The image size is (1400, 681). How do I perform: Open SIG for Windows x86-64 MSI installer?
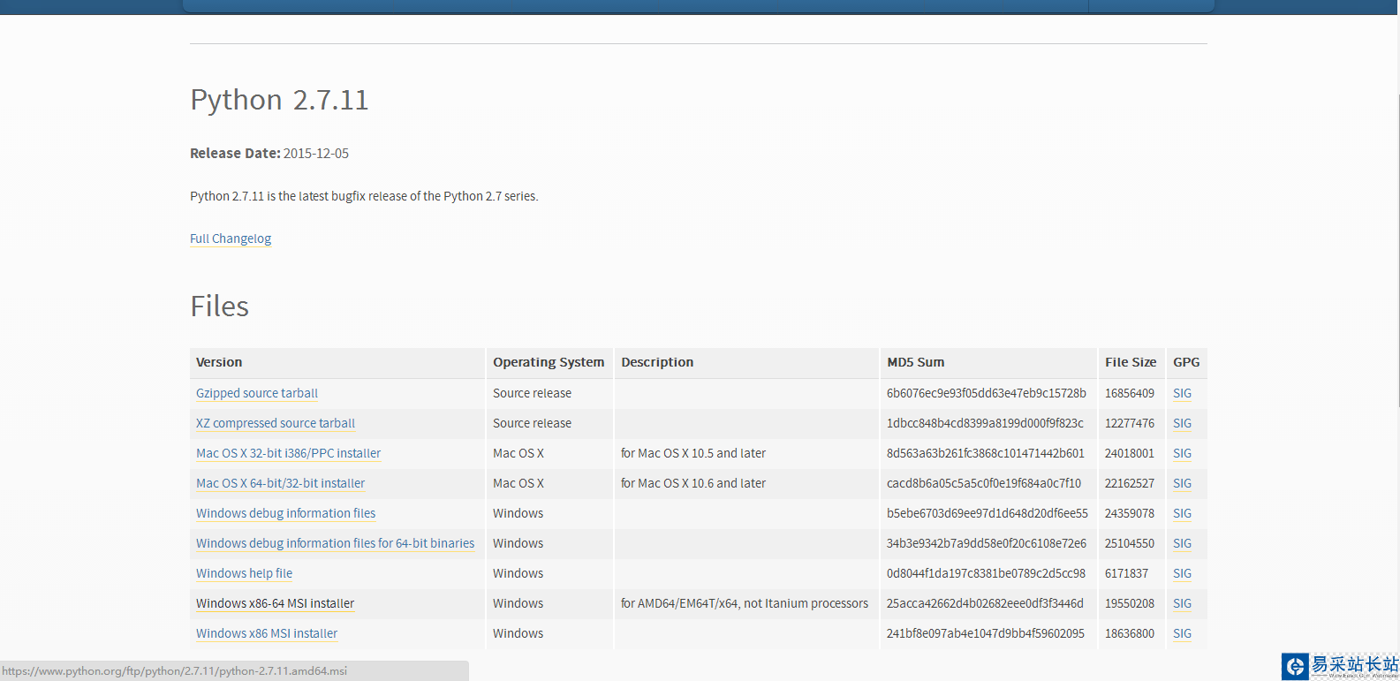pyautogui.click(x=1182, y=603)
